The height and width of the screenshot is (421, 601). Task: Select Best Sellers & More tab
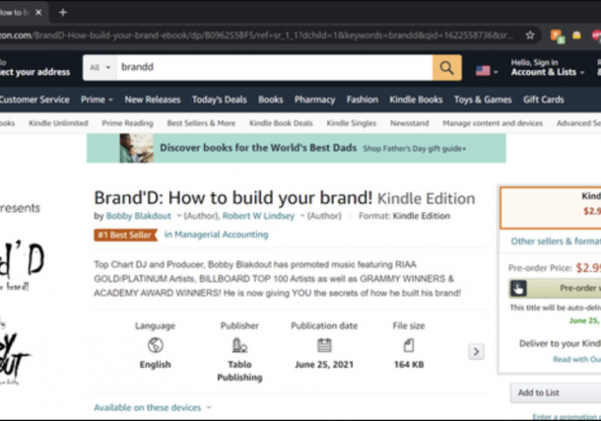tap(201, 123)
